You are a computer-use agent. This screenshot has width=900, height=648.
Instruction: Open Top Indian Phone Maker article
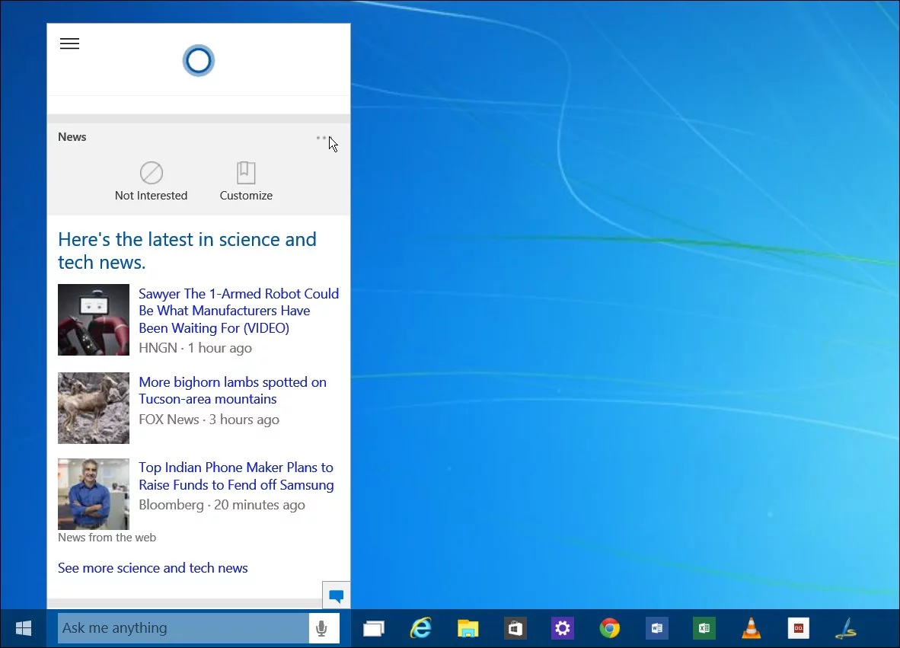coord(236,476)
